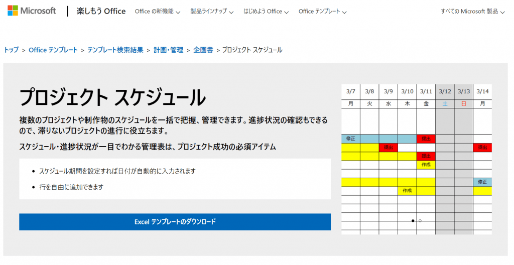Navigate to 計画・管理 breadcrumb
This screenshot has width=514, height=265.
[x=168, y=50]
